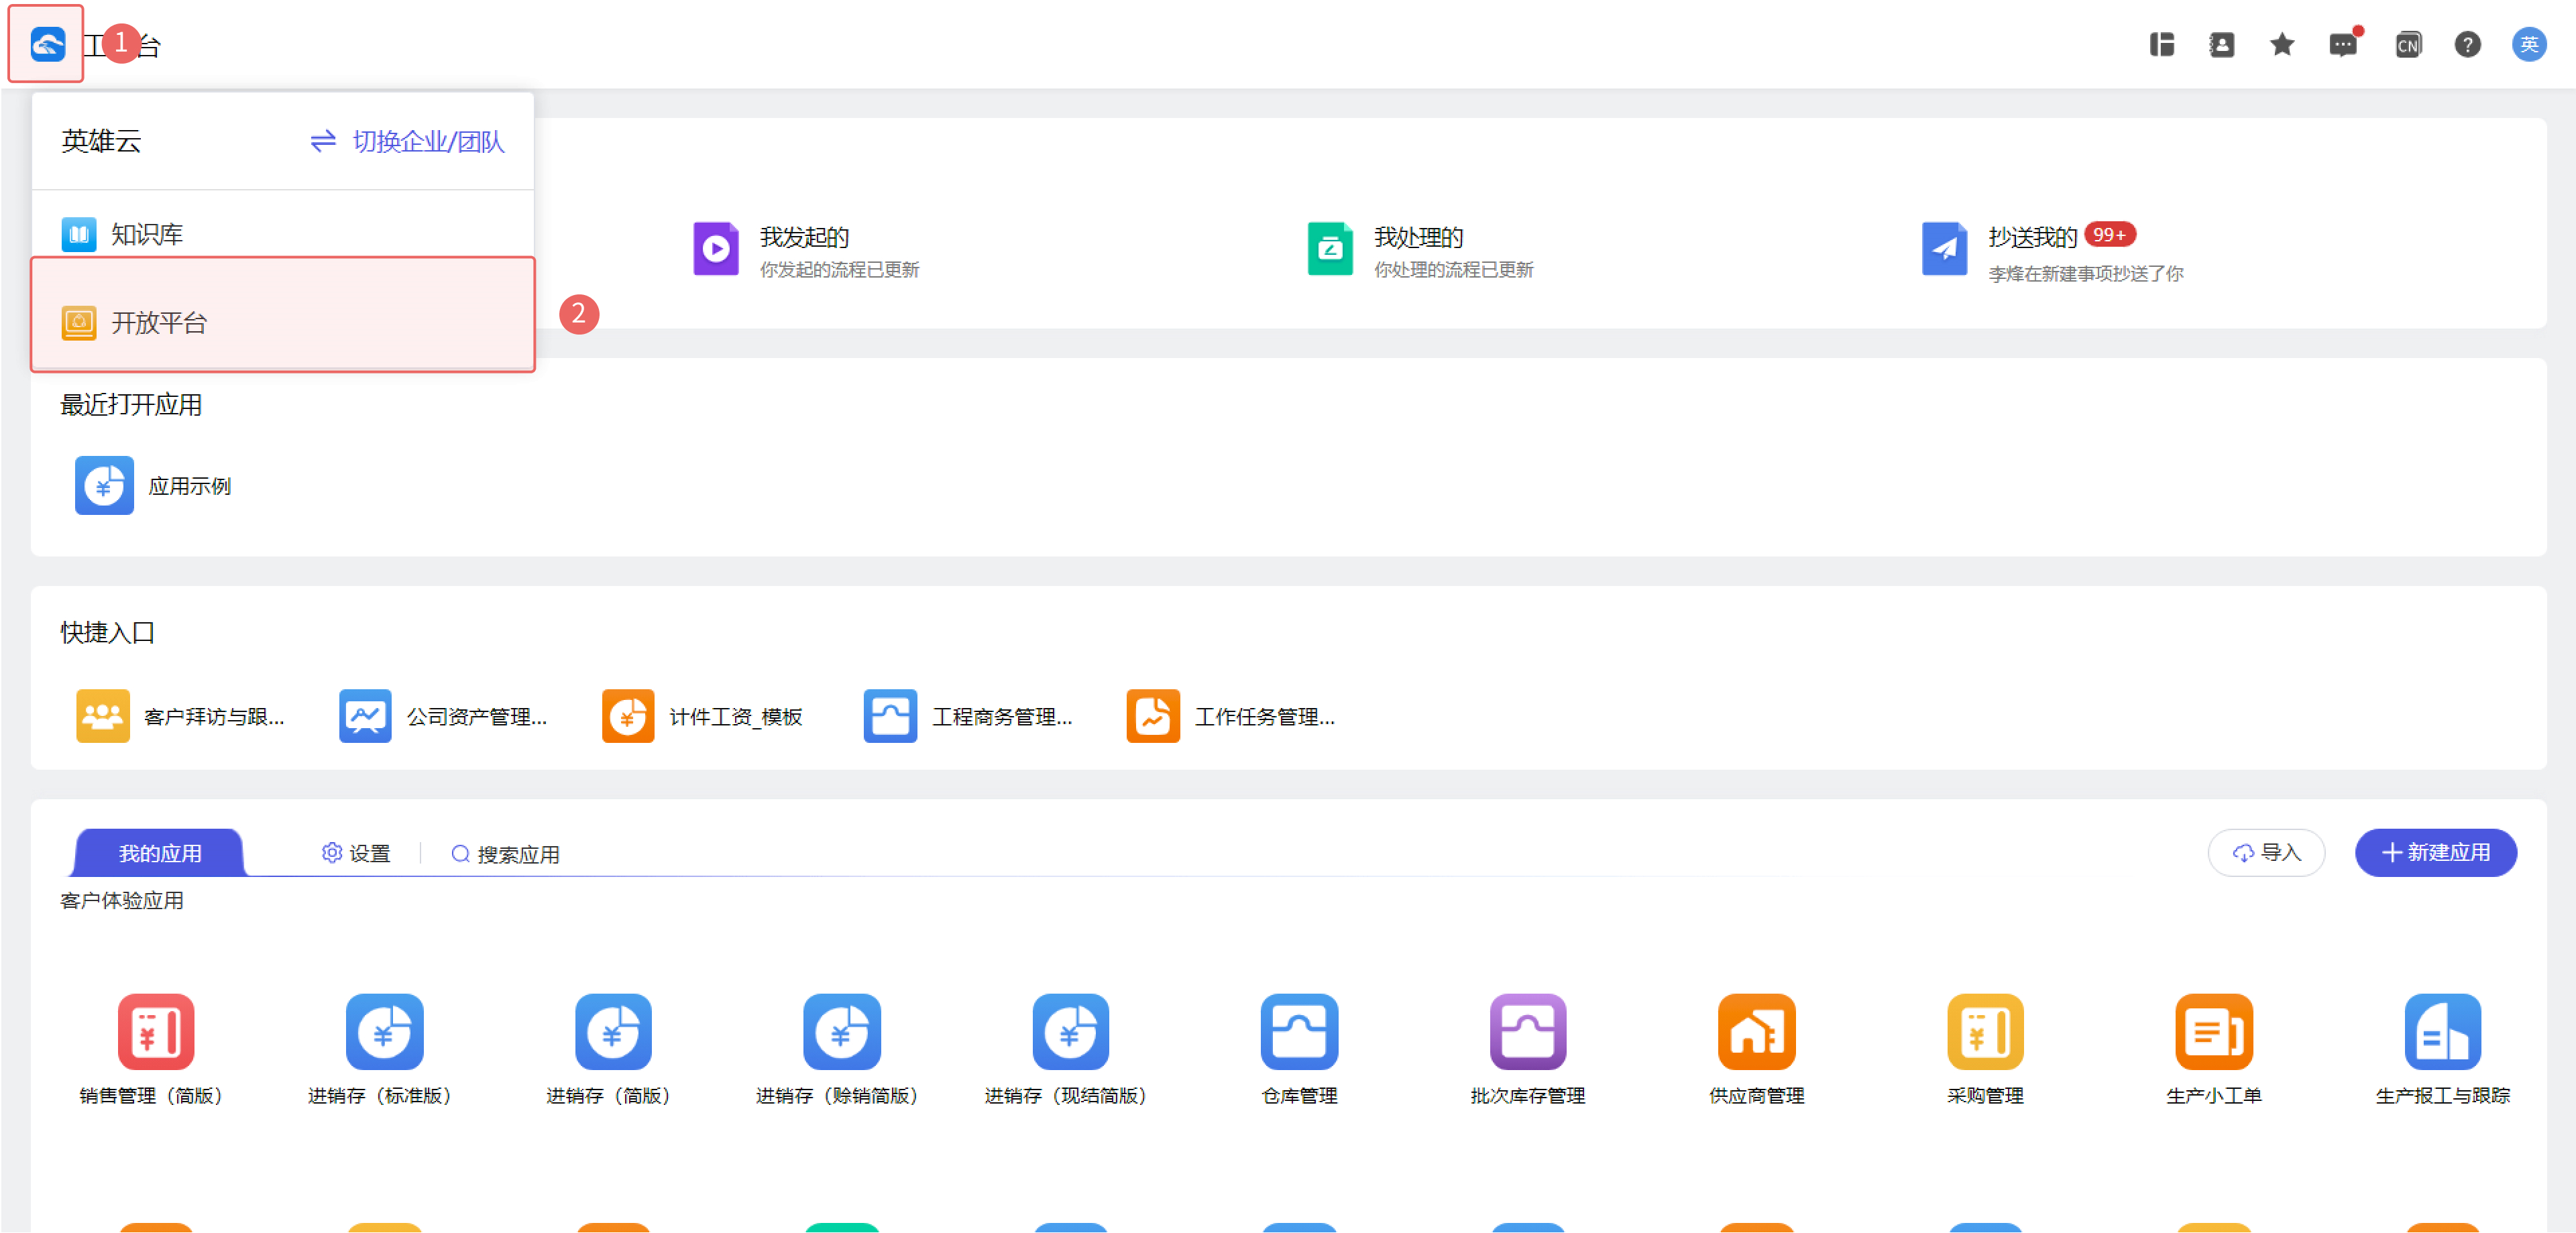Click the star favorites icon

point(2281,45)
